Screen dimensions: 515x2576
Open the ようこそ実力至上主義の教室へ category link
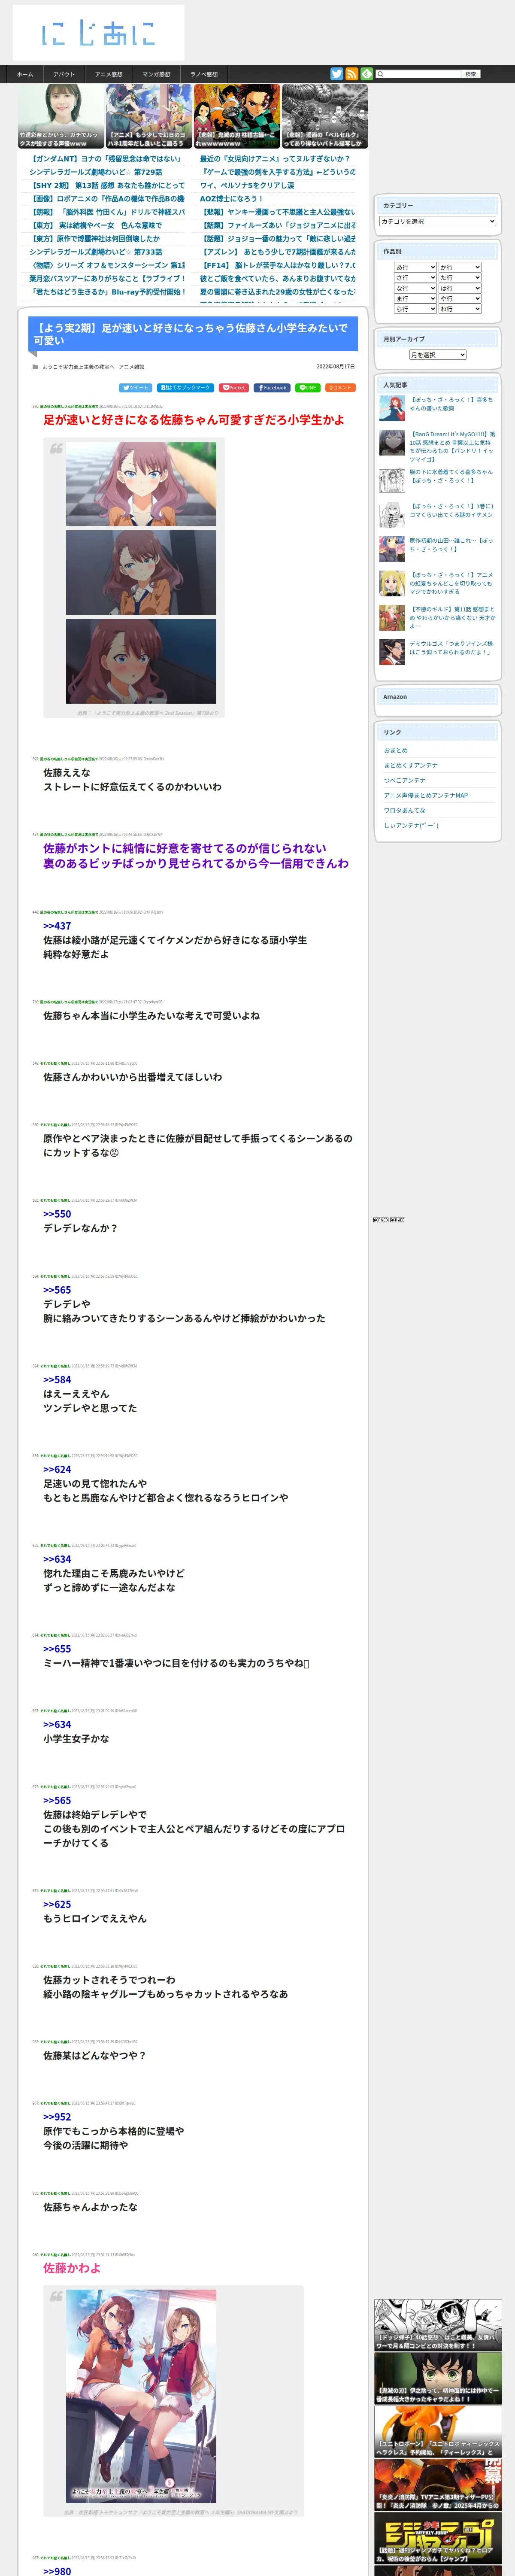tap(78, 367)
